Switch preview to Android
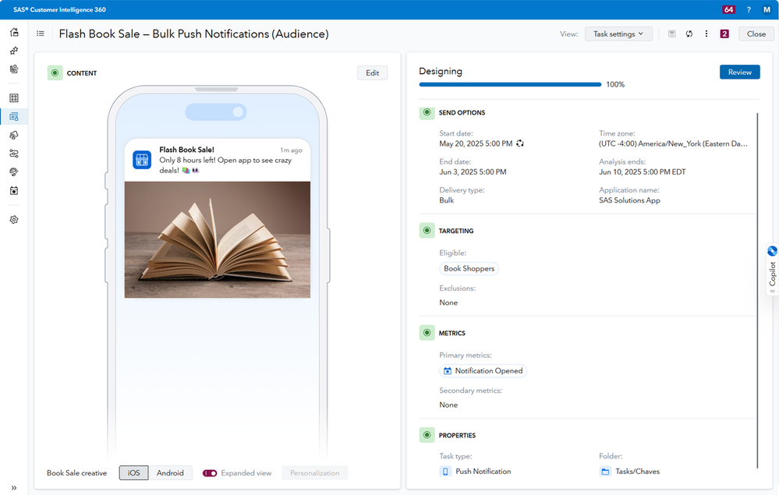 170,473
